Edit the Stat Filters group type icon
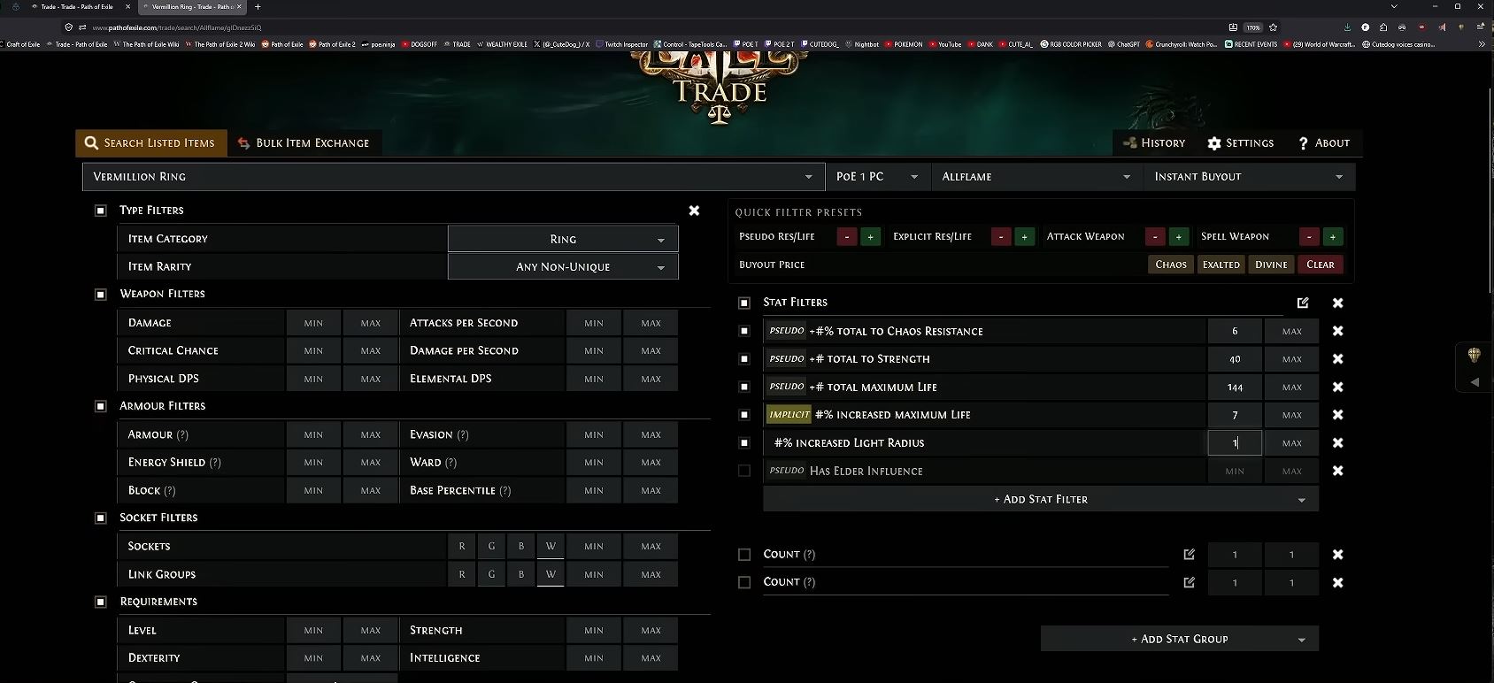 (1303, 303)
